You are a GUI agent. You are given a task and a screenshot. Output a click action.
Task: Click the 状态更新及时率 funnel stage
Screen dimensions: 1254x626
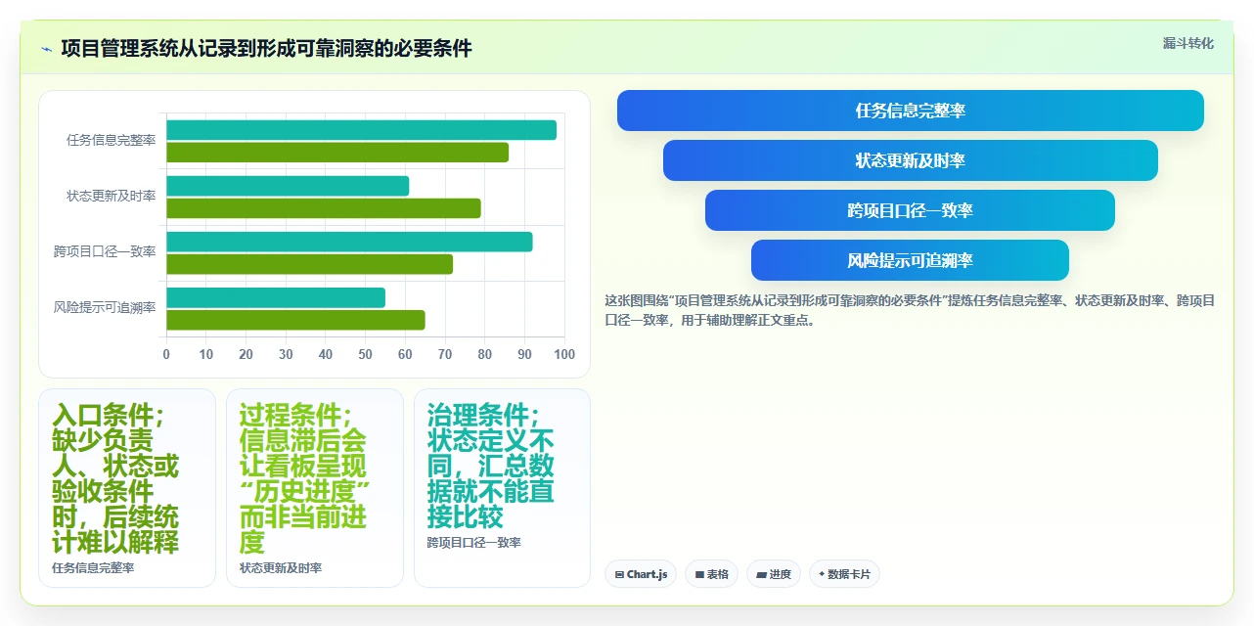pos(911,160)
